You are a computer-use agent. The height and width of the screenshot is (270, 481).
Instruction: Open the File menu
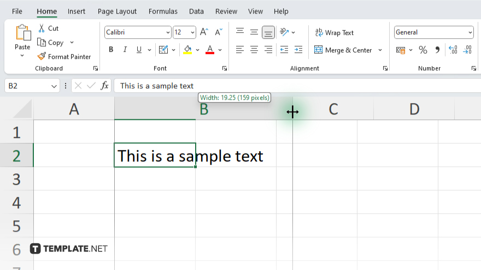click(x=17, y=11)
